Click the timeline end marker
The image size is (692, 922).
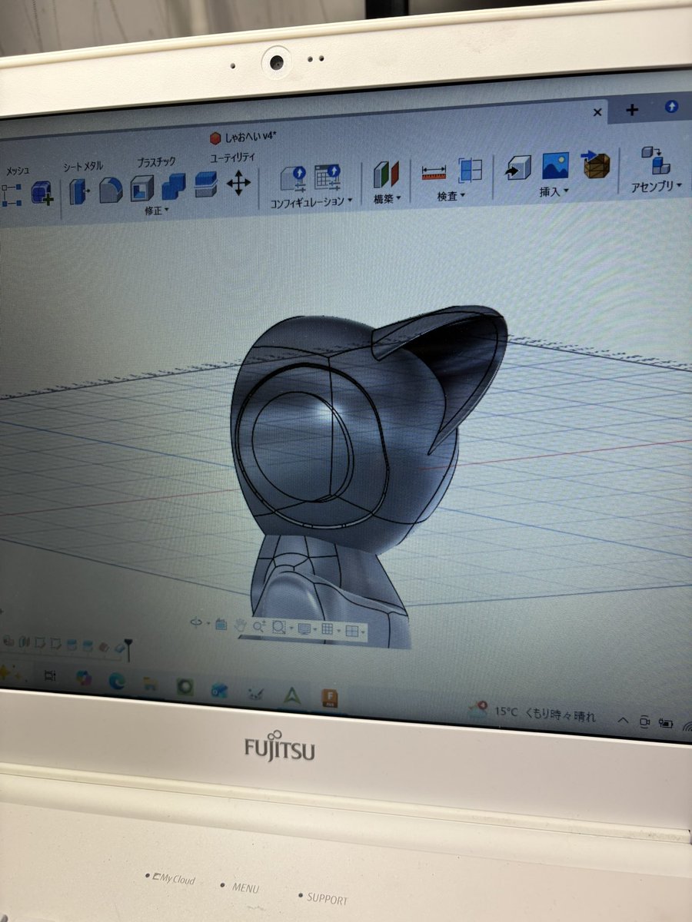(128, 650)
